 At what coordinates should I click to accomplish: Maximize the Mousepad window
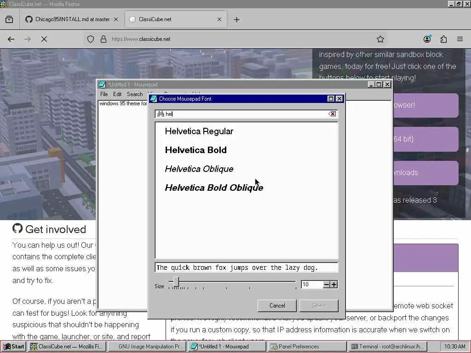379,85
